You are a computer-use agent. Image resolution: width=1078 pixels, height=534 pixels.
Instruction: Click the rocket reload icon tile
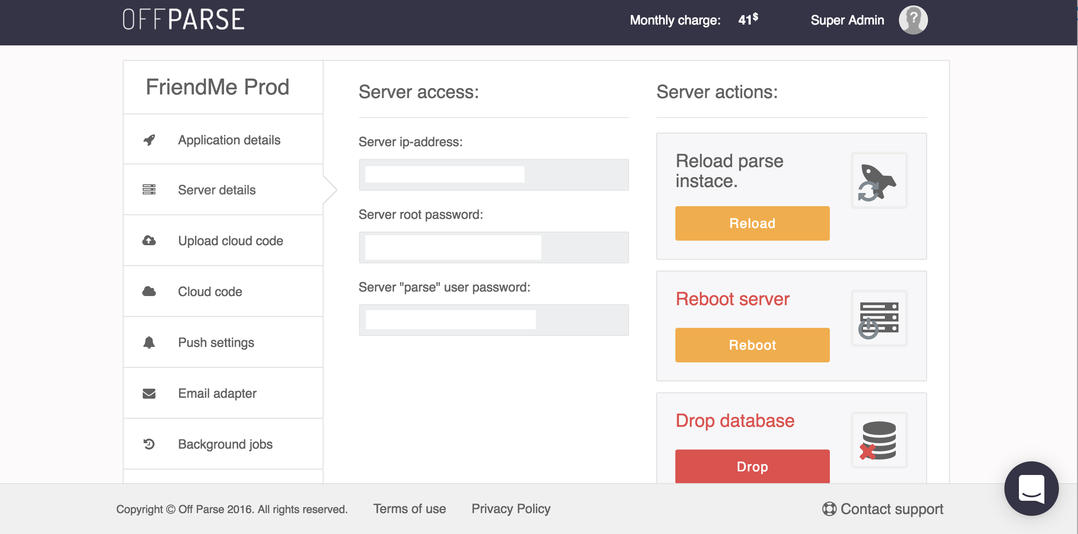[879, 181]
